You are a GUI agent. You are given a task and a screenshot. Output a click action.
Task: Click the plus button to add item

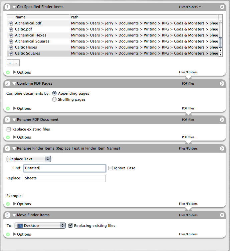10,63
